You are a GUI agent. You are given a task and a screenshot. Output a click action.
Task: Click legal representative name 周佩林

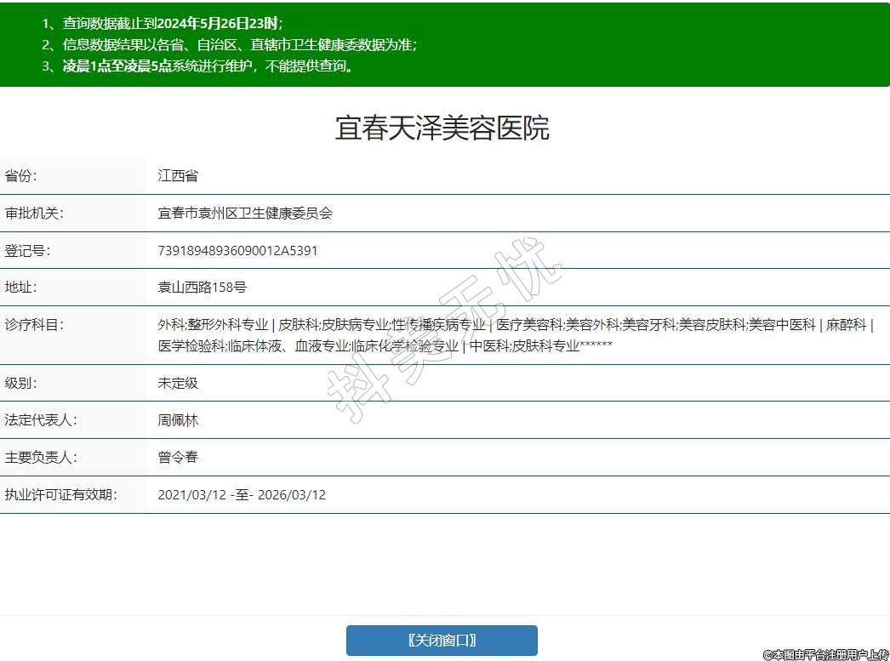tap(178, 420)
